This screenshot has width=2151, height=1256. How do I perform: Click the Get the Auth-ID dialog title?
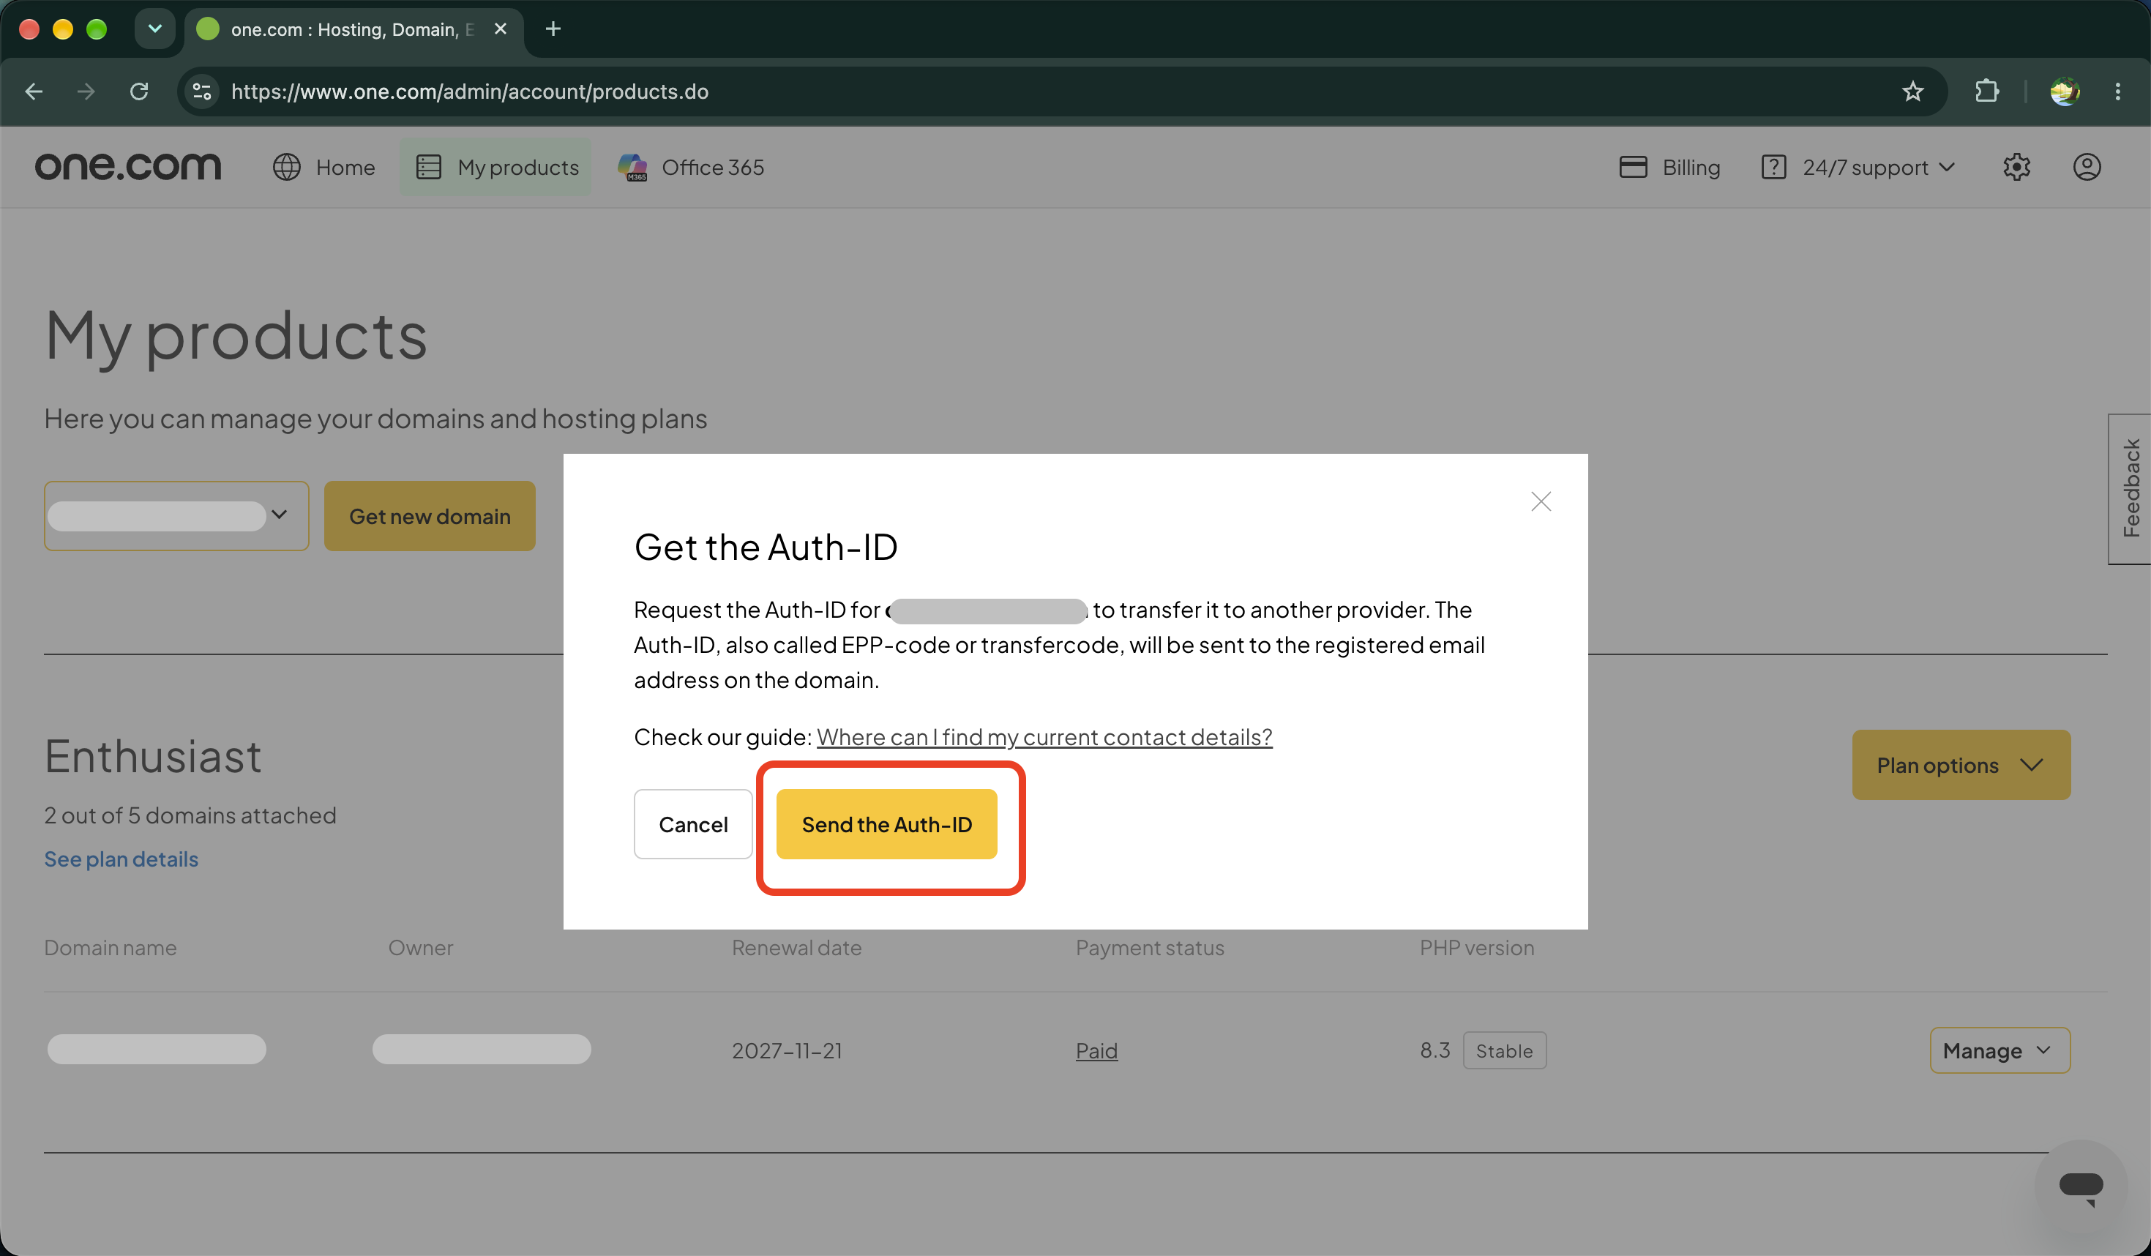pyautogui.click(x=766, y=547)
